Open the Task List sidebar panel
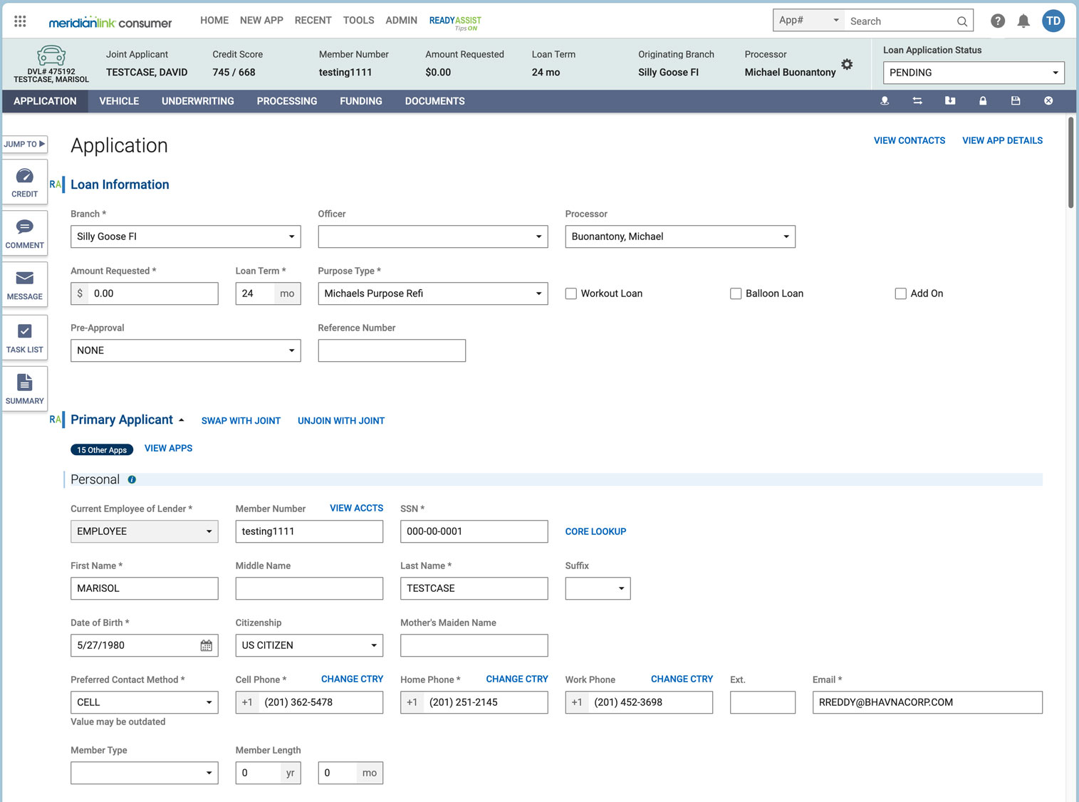The image size is (1079, 802). coord(24,337)
